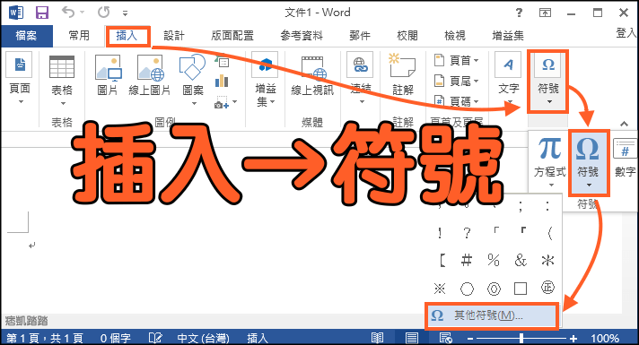The height and width of the screenshot is (345, 639).
Task: Collapse the ribbon with the chevron
Action: click(x=624, y=124)
